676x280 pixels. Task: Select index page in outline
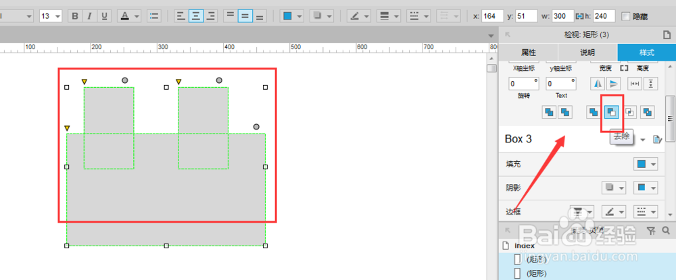[x=525, y=246]
